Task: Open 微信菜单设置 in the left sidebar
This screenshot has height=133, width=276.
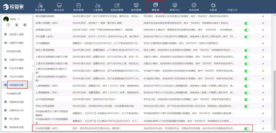Action: pyautogui.click(x=16, y=127)
